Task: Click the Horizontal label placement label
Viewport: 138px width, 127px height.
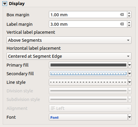Action: pyautogui.click(x=33, y=48)
